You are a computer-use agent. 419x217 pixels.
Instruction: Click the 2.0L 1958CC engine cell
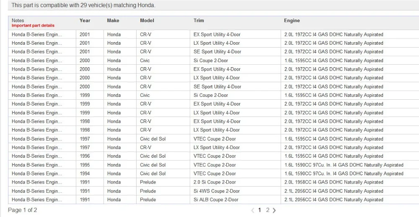(334, 182)
